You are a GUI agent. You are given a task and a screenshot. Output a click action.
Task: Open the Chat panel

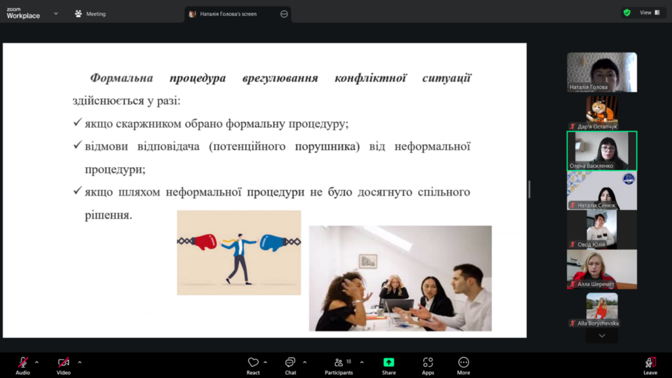pos(290,365)
